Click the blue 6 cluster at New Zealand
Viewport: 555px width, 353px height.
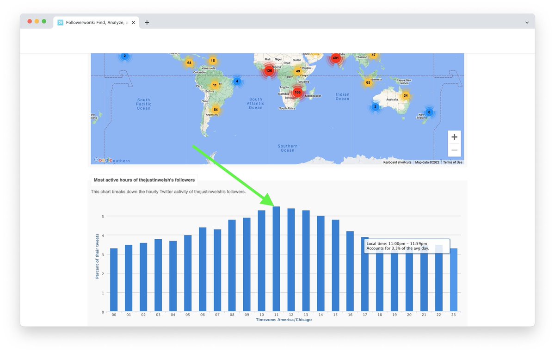429,112
